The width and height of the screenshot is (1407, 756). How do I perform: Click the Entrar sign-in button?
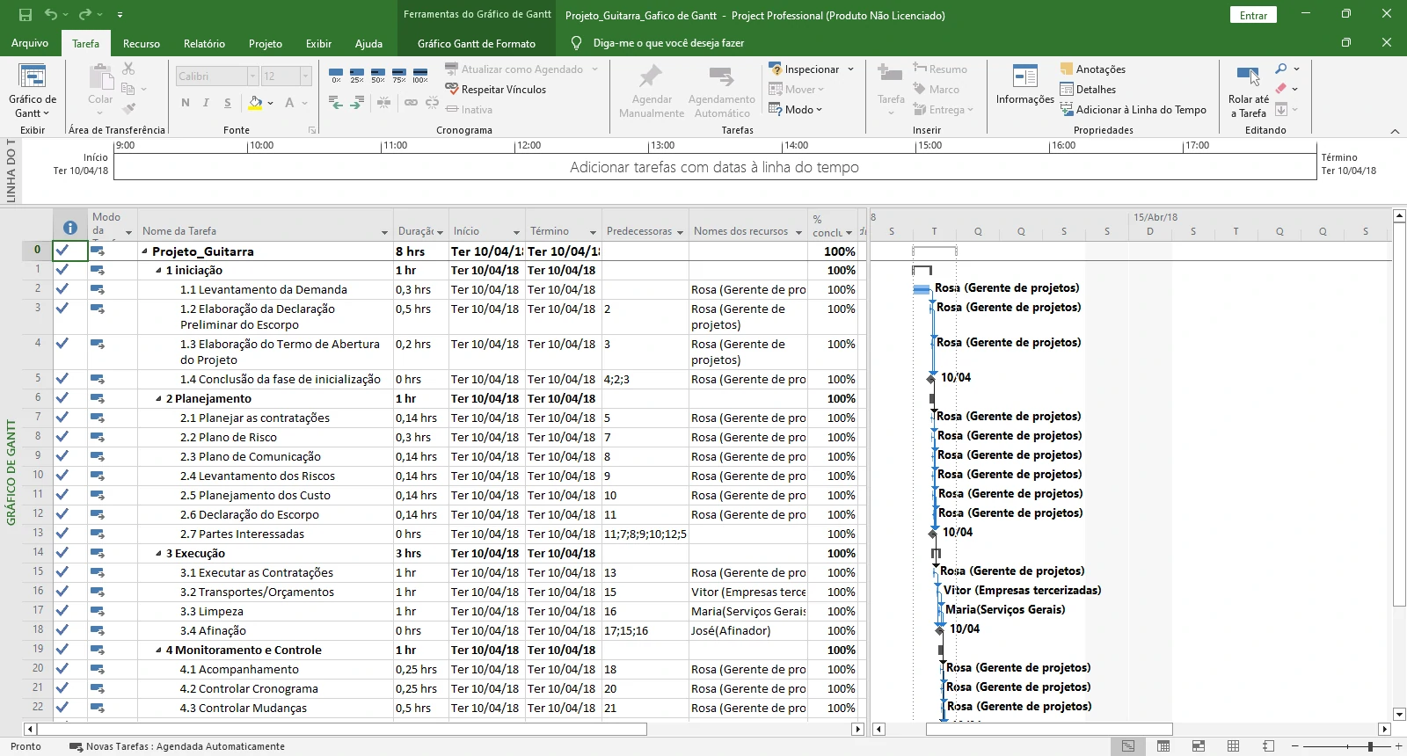pyautogui.click(x=1253, y=15)
